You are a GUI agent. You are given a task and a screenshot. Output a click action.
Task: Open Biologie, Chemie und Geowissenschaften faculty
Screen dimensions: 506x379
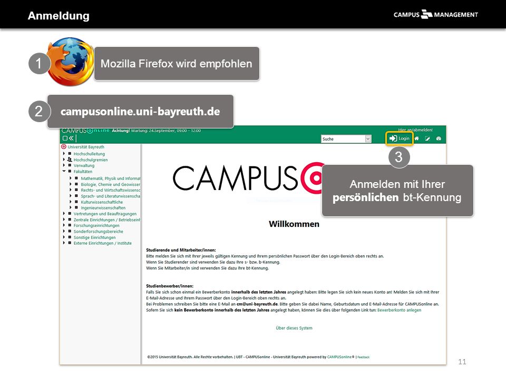[x=111, y=184]
